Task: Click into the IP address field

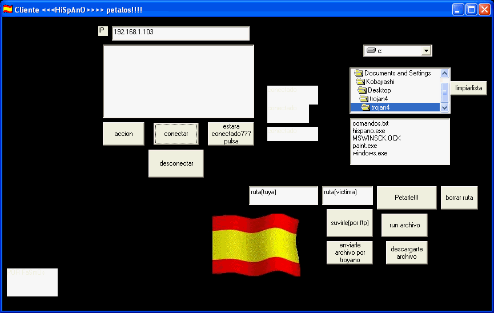Action: pyautogui.click(x=180, y=33)
